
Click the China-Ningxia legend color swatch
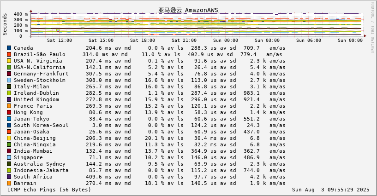tap(9, 144)
